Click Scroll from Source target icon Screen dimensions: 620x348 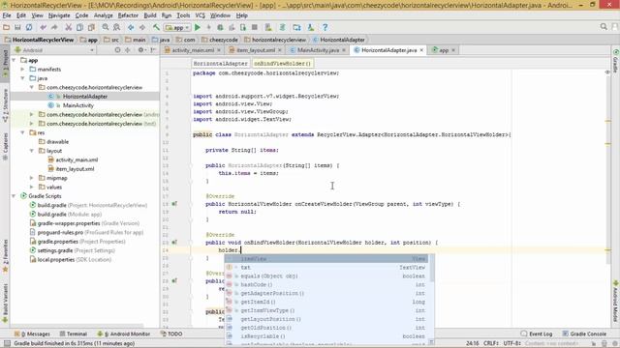point(117,50)
